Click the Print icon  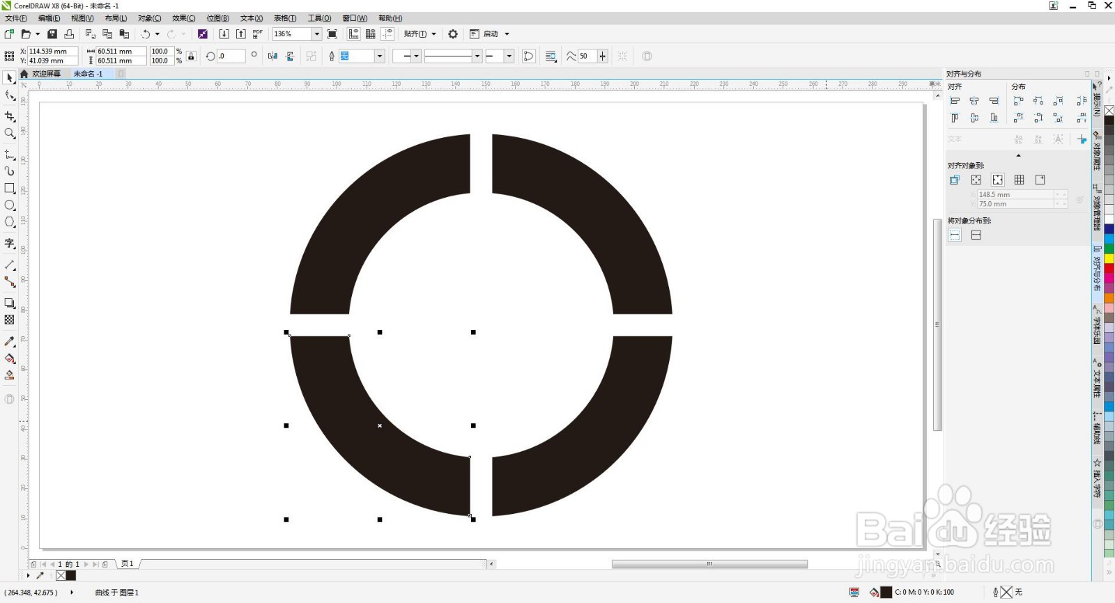click(x=69, y=34)
